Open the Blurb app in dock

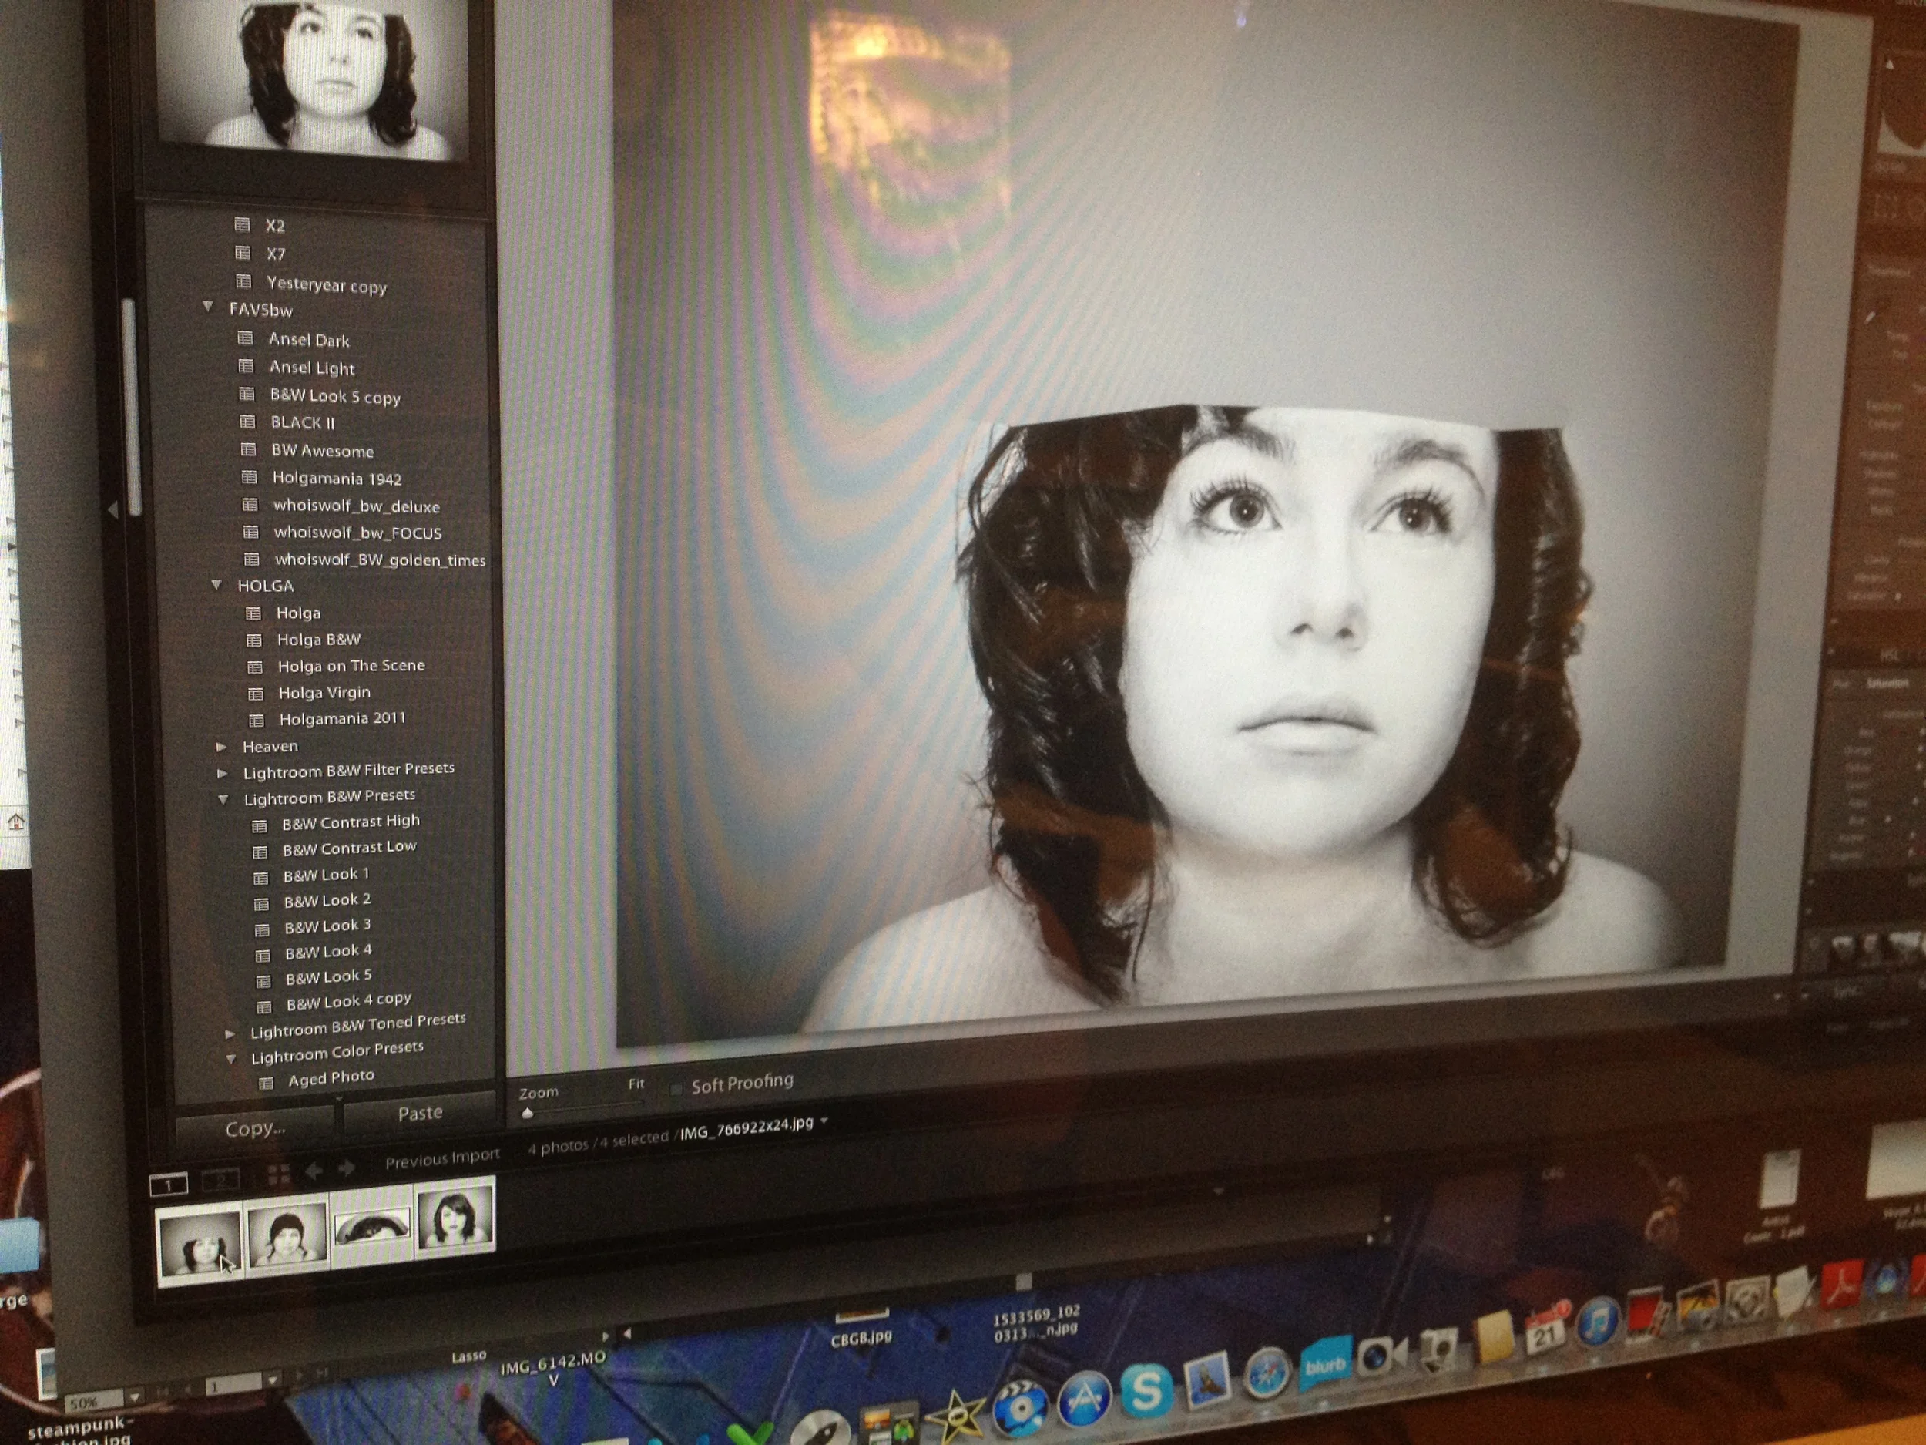pyautogui.click(x=1324, y=1365)
